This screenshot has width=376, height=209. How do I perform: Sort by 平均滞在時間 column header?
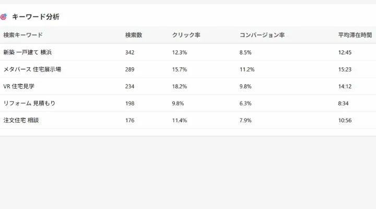(355, 35)
